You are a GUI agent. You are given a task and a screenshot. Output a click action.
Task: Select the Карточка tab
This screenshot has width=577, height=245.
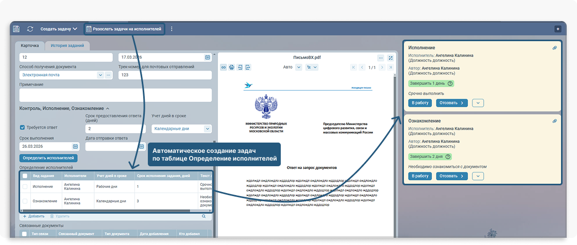point(29,45)
